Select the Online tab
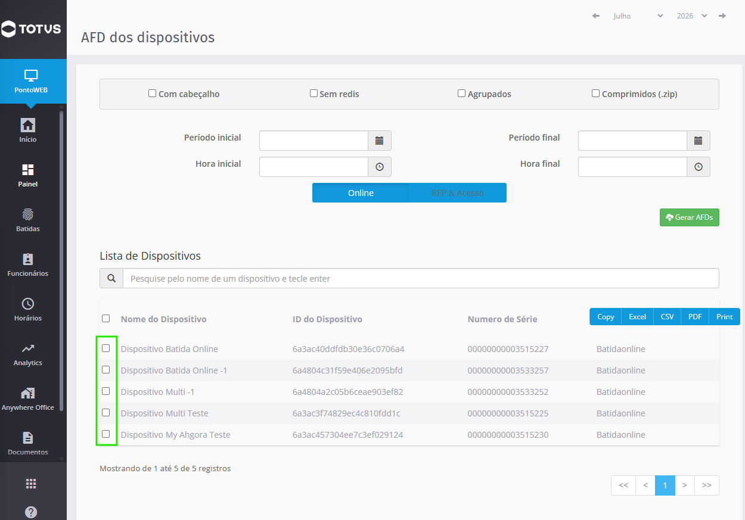Image resolution: width=745 pixels, height=520 pixels. pyautogui.click(x=361, y=193)
